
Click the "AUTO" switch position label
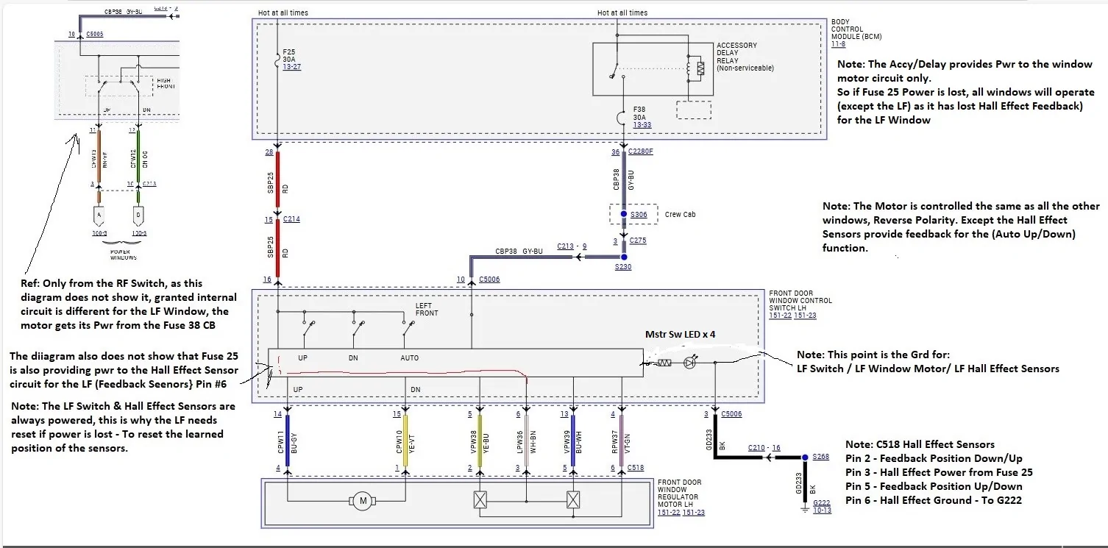410,358
